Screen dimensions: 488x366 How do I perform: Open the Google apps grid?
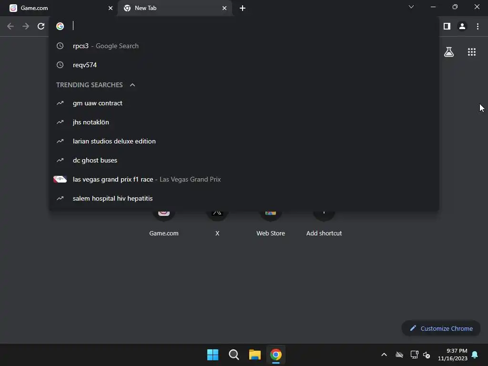pos(472,52)
